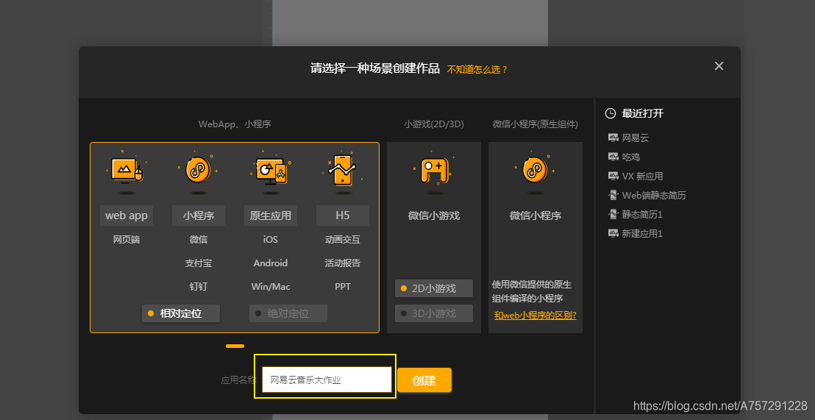Click Android under 原生应用
This screenshot has width=815, height=420.
(271, 263)
